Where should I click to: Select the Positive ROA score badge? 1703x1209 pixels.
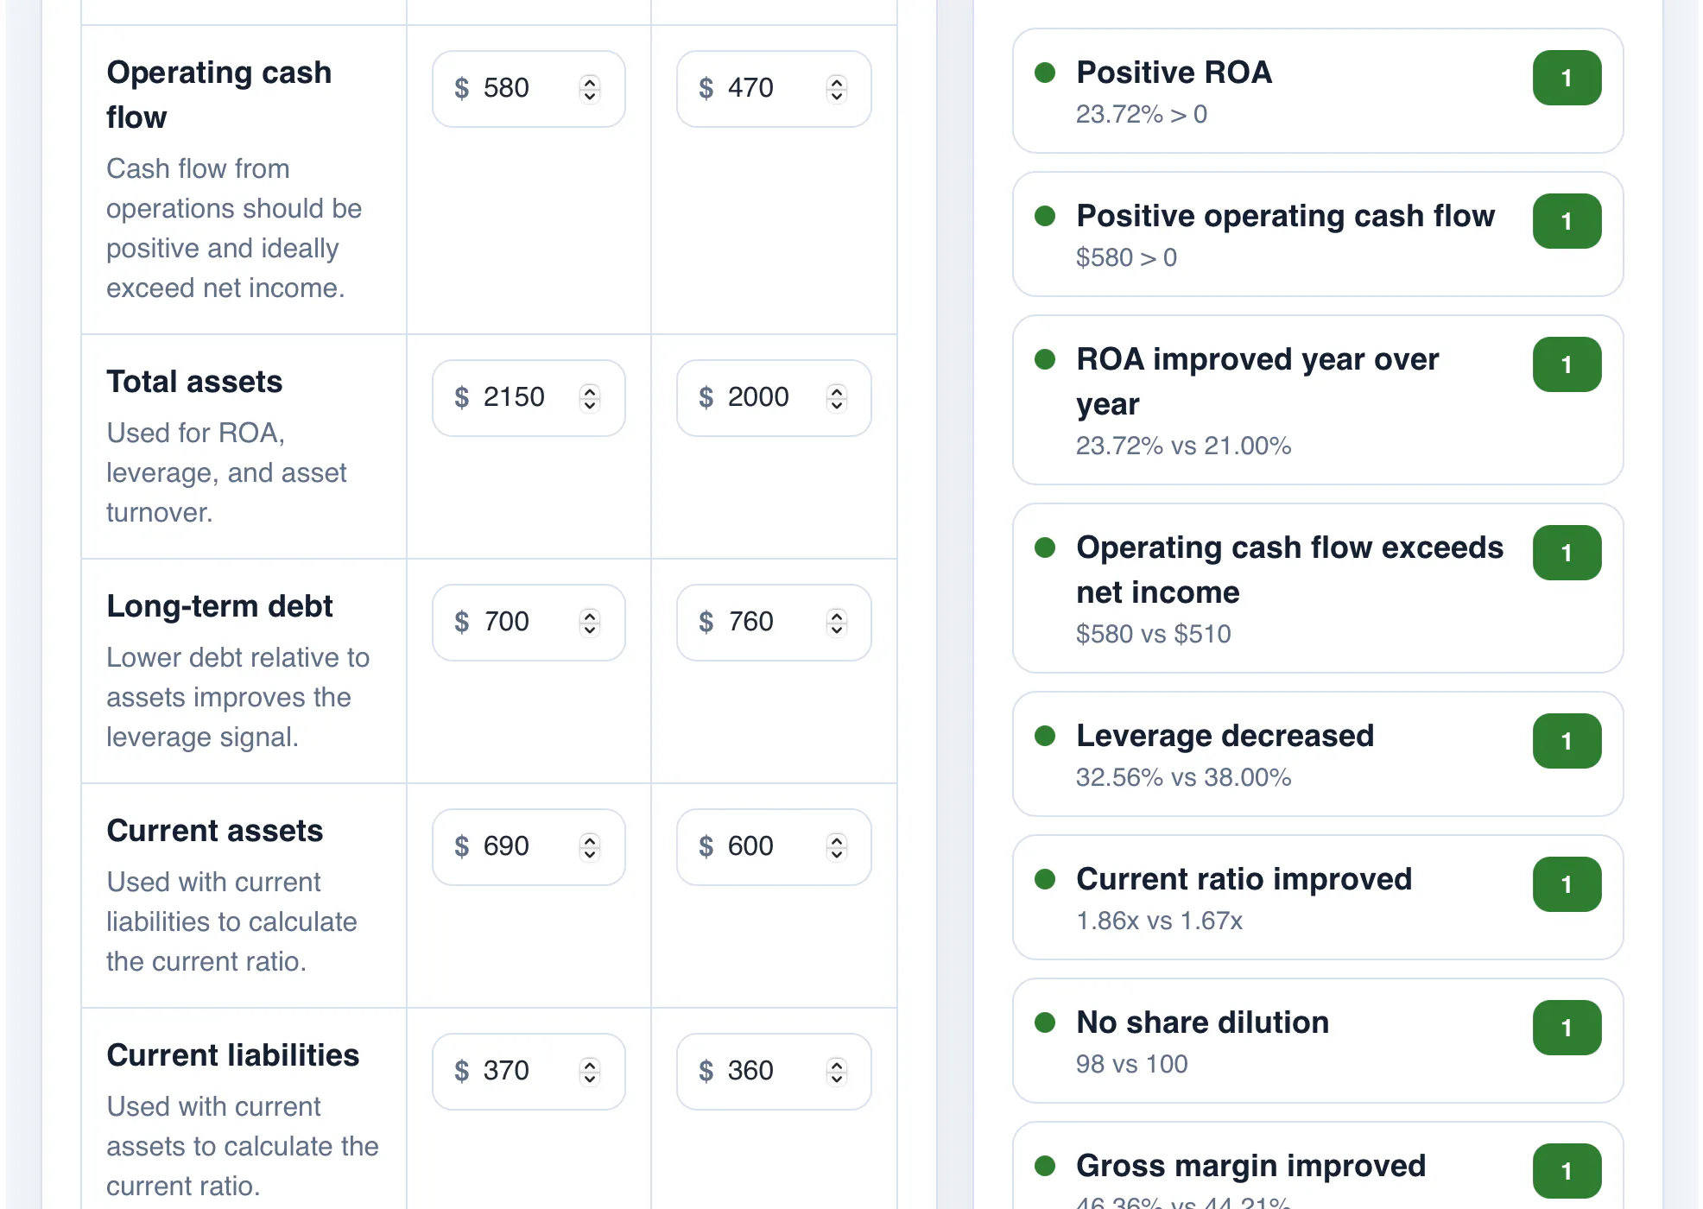(x=1567, y=79)
